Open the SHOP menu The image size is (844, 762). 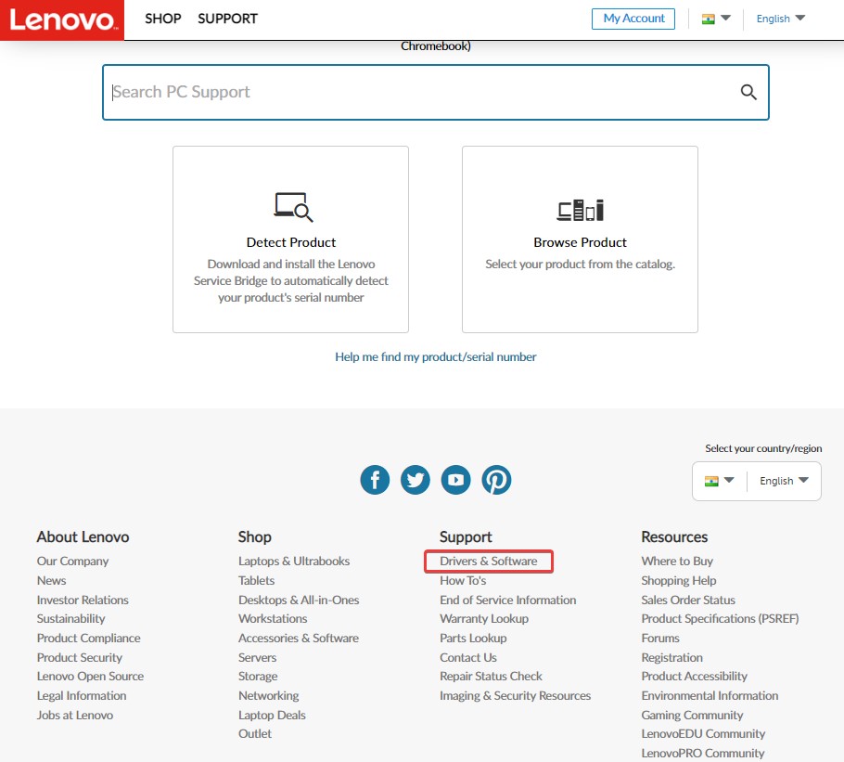point(163,19)
